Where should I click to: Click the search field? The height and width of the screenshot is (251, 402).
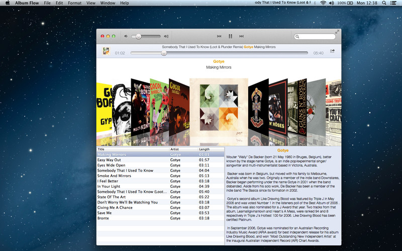pyautogui.click(x=315, y=37)
